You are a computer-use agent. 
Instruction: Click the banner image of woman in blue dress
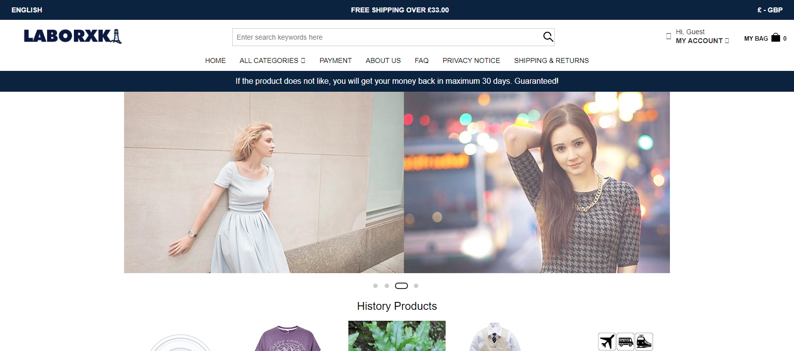264,182
